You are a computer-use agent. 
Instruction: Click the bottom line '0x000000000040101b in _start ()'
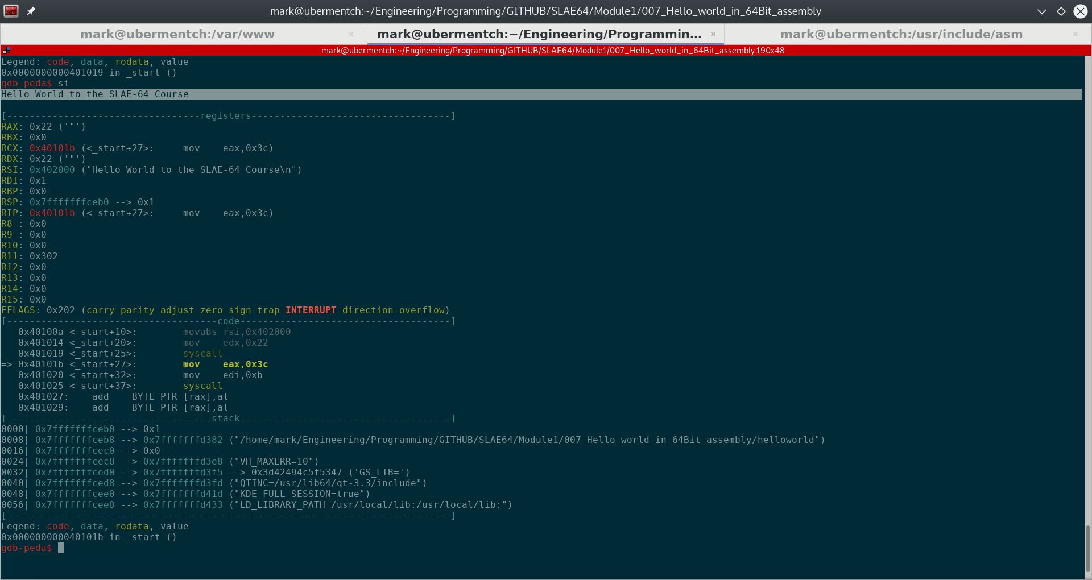(89, 537)
